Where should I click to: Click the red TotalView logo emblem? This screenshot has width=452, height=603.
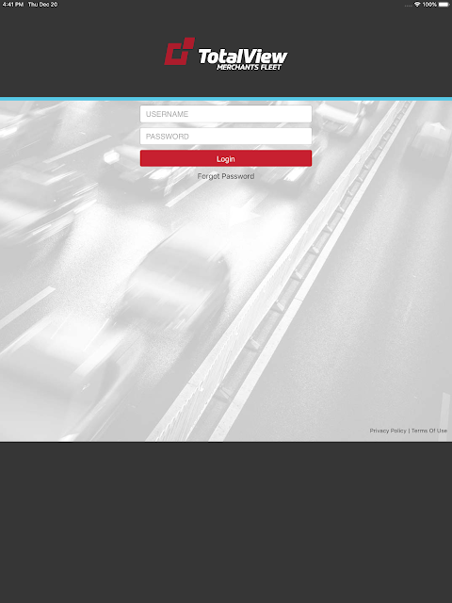179,51
